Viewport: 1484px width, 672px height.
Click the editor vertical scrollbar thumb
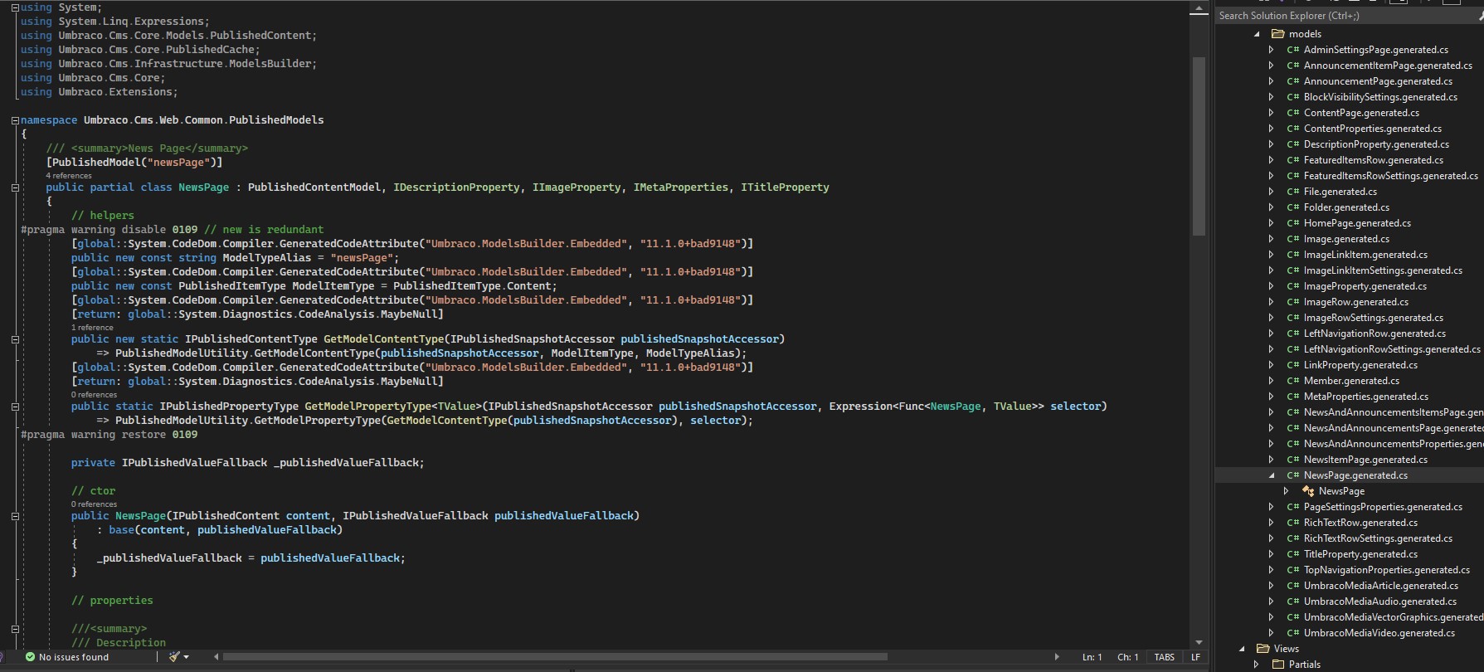tap(1198, 147)
